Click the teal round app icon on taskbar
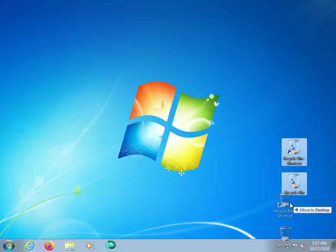 point(111,245)
